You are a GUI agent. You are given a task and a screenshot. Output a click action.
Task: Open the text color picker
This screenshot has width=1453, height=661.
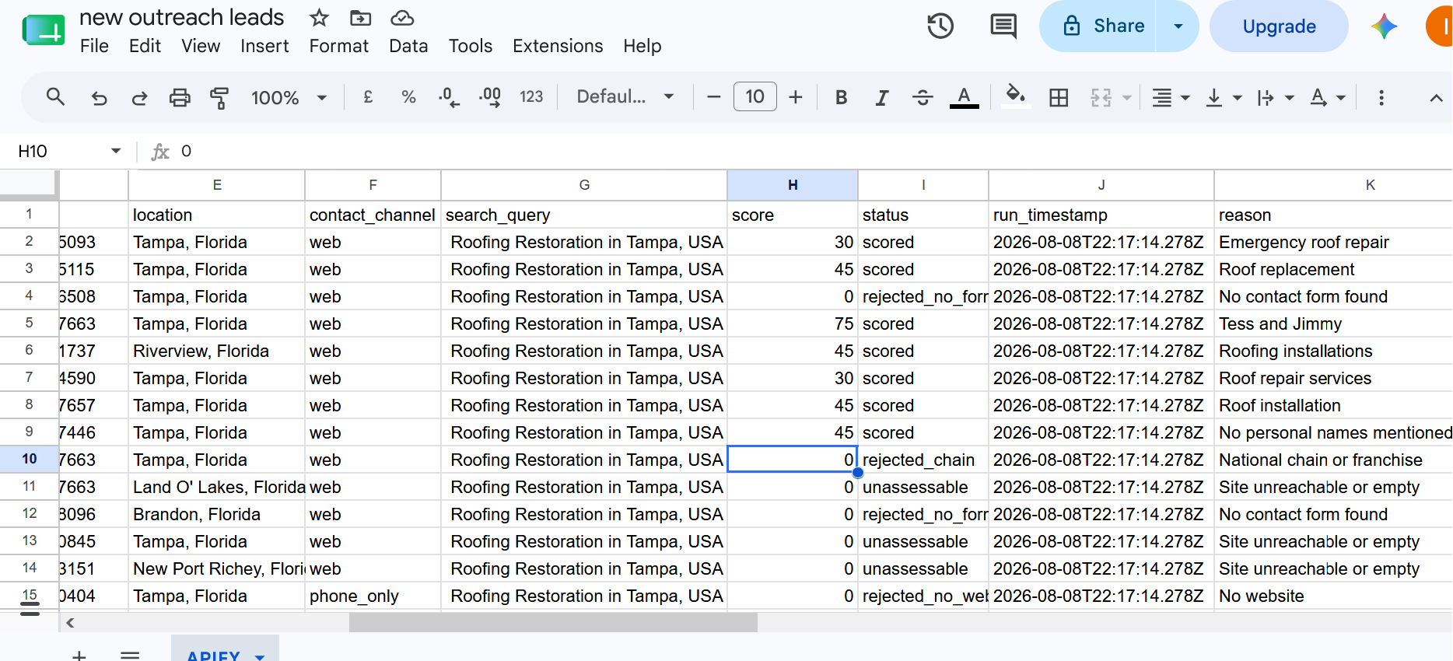964,97
